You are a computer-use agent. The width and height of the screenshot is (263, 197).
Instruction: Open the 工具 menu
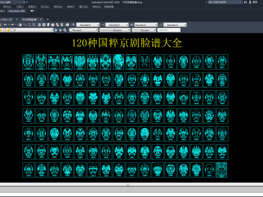tap(20, 7)
